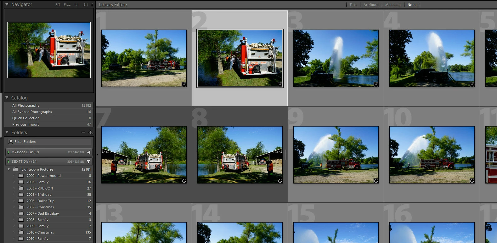This screenshot has height=243, width=497.
Task: Hide left panel with the edge arrow
Action: [97, 155]
